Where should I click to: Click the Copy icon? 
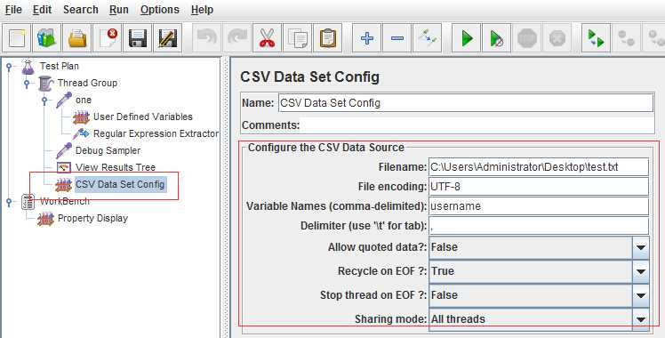[297, 38]
